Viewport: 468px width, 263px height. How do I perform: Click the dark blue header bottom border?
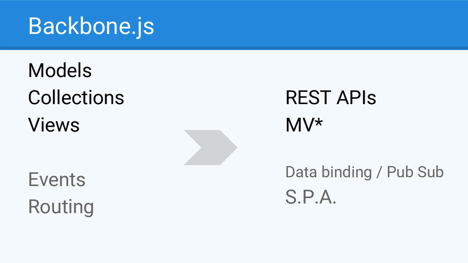pyautogui.click(x=234, y=48)
